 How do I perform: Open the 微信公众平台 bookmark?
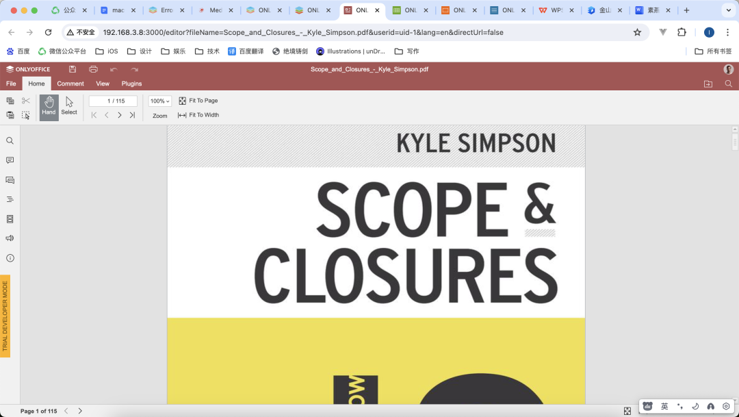click(x=62, y=51)
